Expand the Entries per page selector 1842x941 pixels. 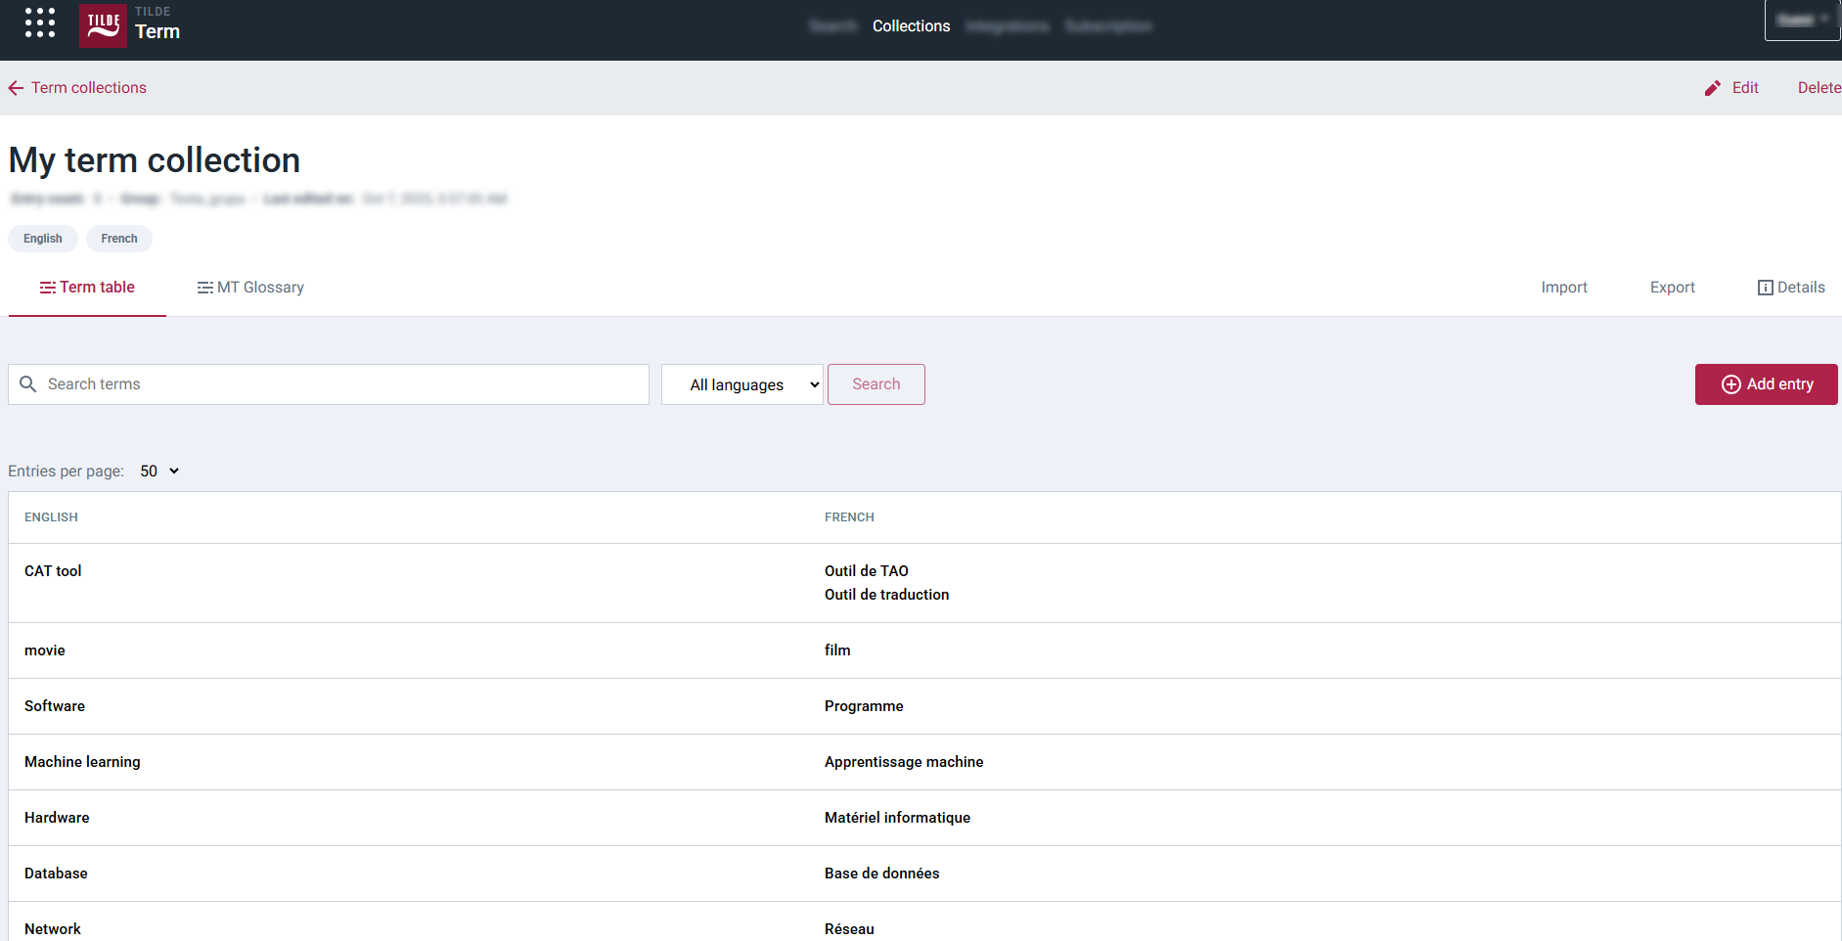[x=158, y=470]
